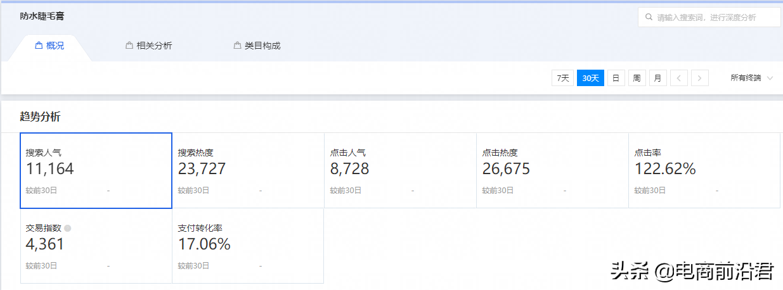Open the 类目构成 tab

pyautogui.click(x=257, y=46)
